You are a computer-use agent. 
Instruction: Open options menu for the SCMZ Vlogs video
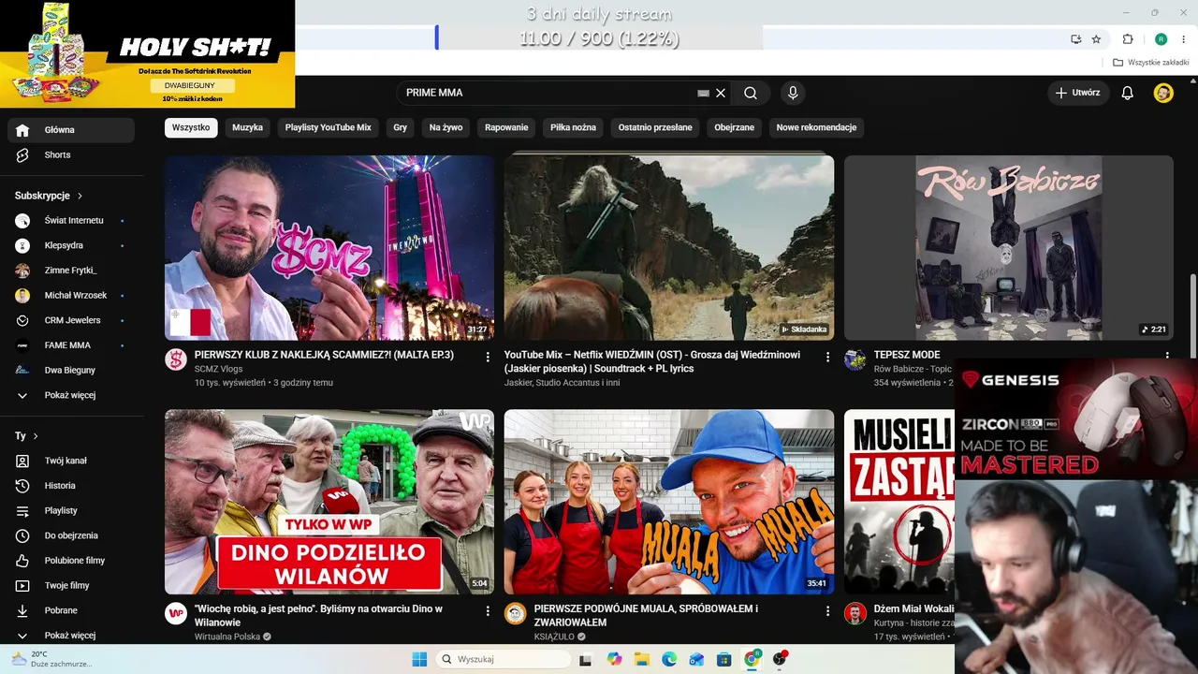click(488, 357)
